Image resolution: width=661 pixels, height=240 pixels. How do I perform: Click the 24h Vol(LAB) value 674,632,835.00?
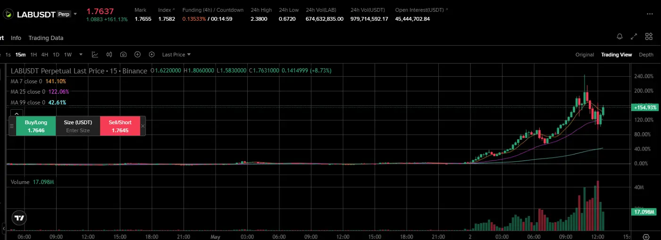(325, 19)
